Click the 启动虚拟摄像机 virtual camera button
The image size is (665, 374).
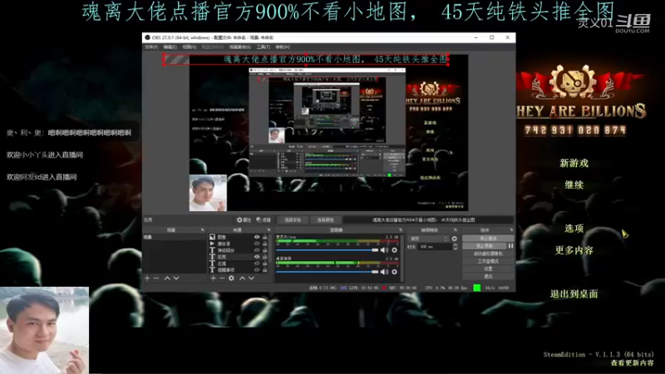point(488,253)
